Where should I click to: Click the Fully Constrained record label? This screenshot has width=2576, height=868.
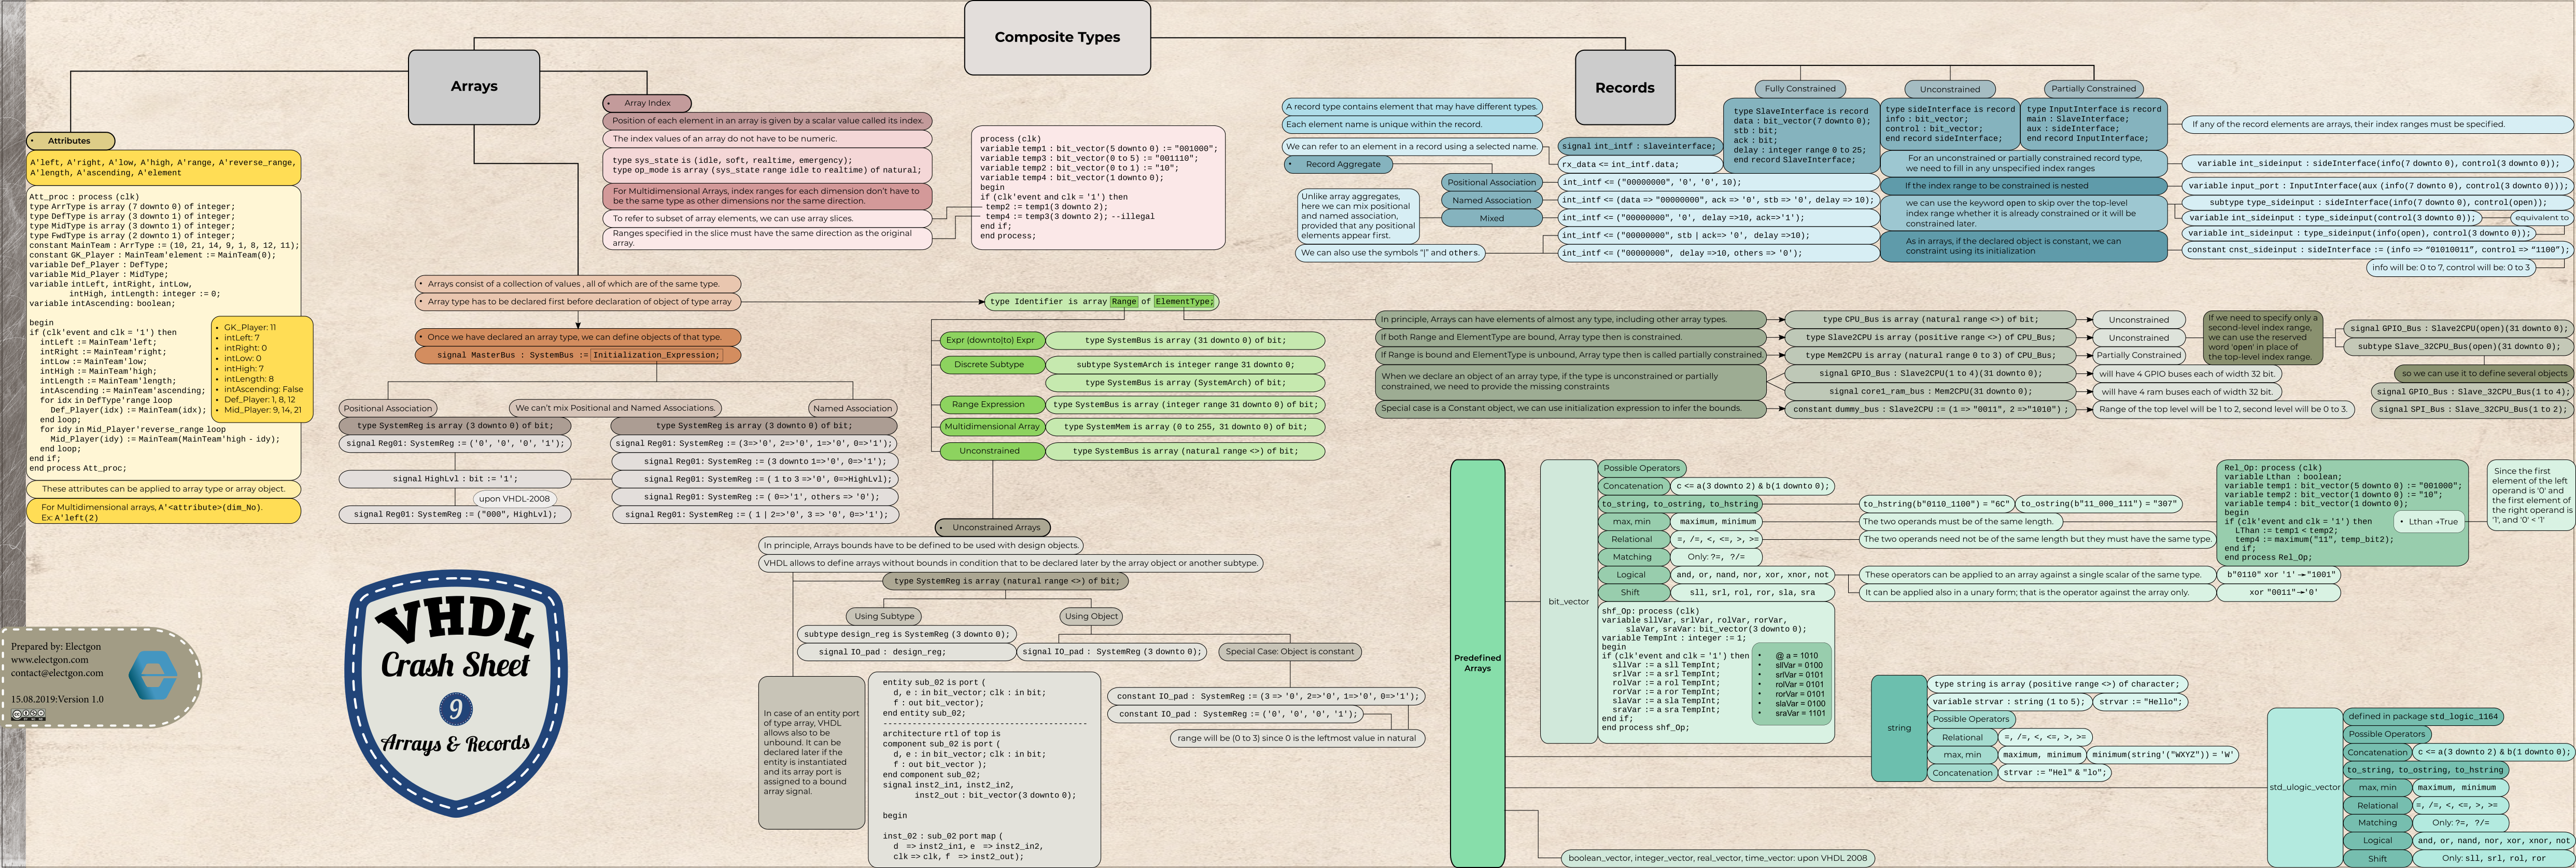pyautogui.click(x=1800, y=89)
